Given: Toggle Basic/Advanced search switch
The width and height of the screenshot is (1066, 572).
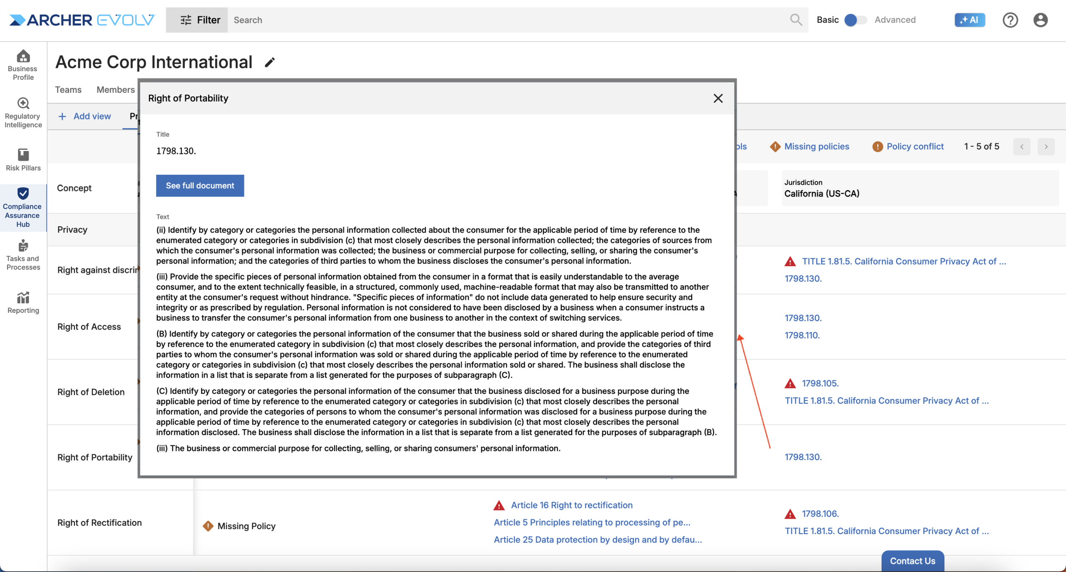Looking at the screenshot, I should pyautogui.click(x=855, y=20).
